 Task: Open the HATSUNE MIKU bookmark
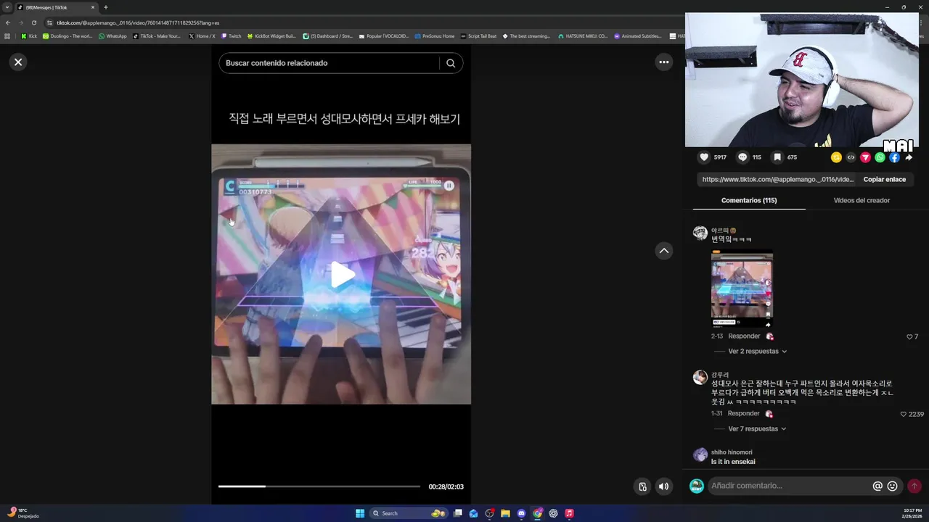(x=583, y=36)
